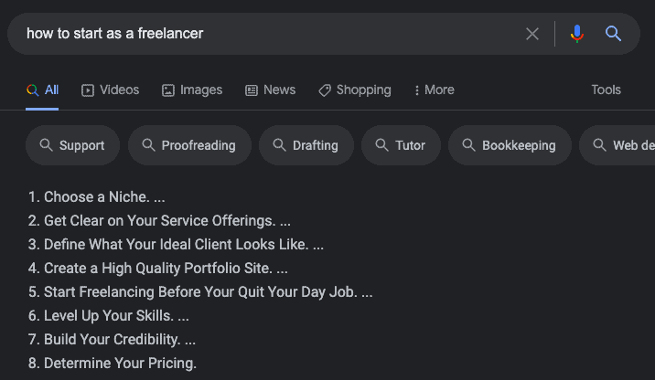Submit search with the blue magnifier icon

tap(613, 34)
